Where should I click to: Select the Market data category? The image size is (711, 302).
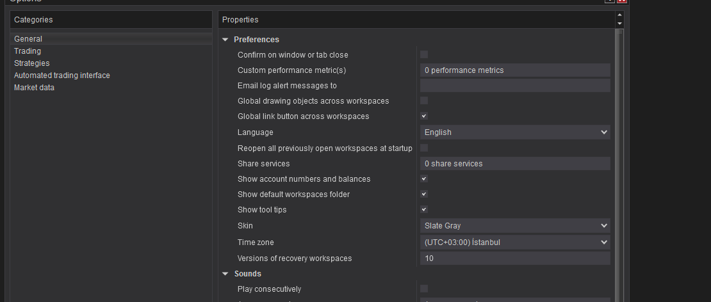(34, 88)
